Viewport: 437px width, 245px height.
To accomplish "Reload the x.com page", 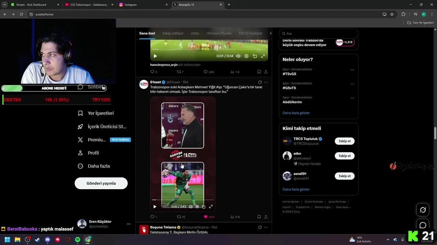I will point(21,14).
